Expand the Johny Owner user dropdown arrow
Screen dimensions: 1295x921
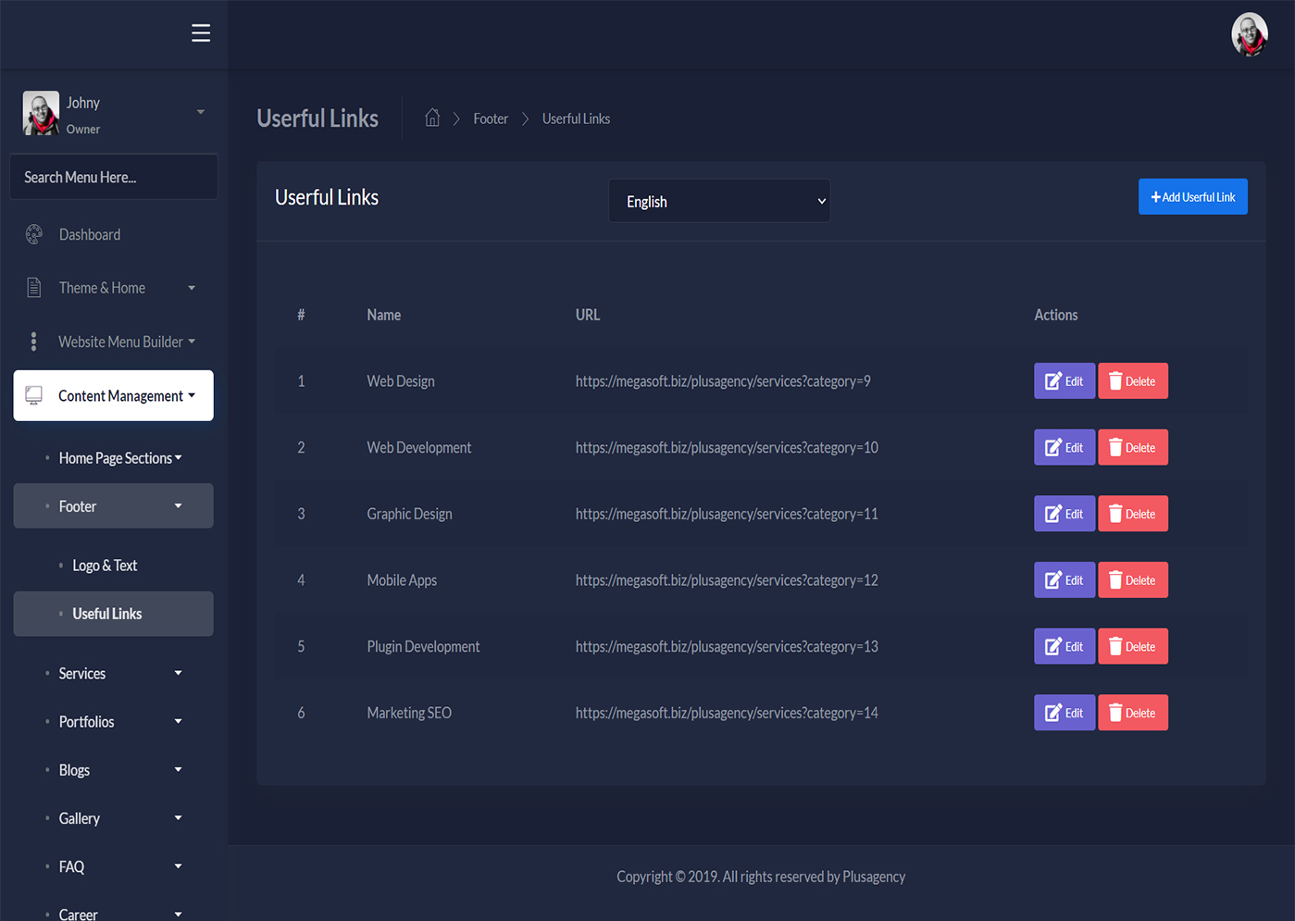click(201, 112)
